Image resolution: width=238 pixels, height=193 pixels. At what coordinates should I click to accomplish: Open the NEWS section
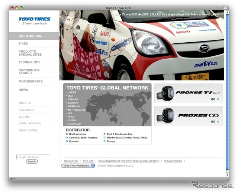click(23, 90)
